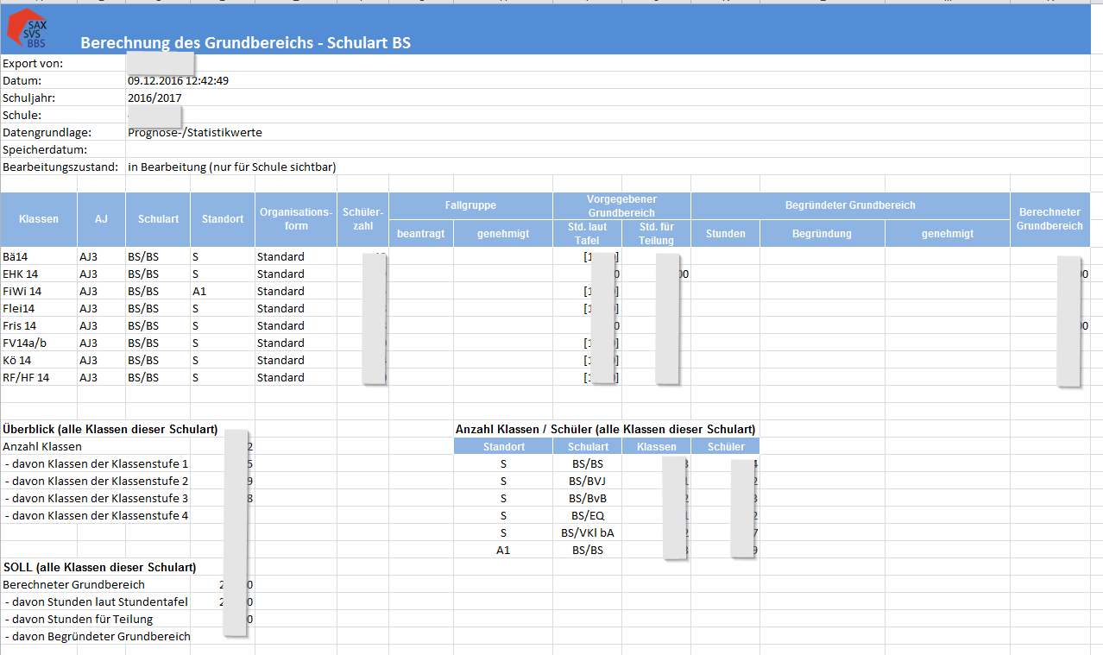This screenshot has width=1103, height=655.
Task: Click the 'Bä14' class cell
Action: (17, 256)
